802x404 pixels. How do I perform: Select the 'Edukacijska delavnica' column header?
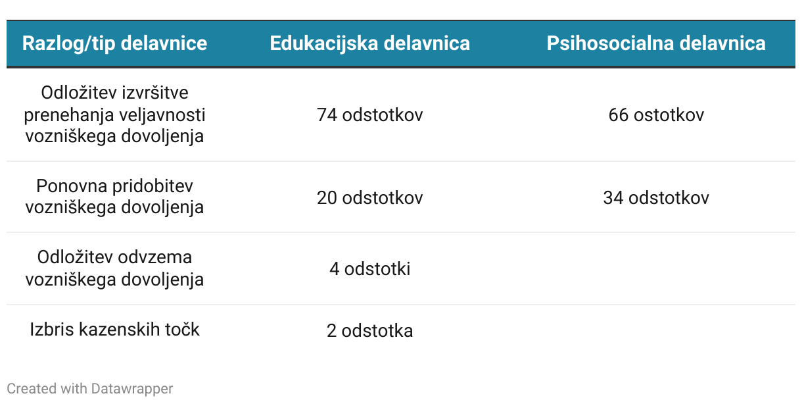tap(370, 43)
